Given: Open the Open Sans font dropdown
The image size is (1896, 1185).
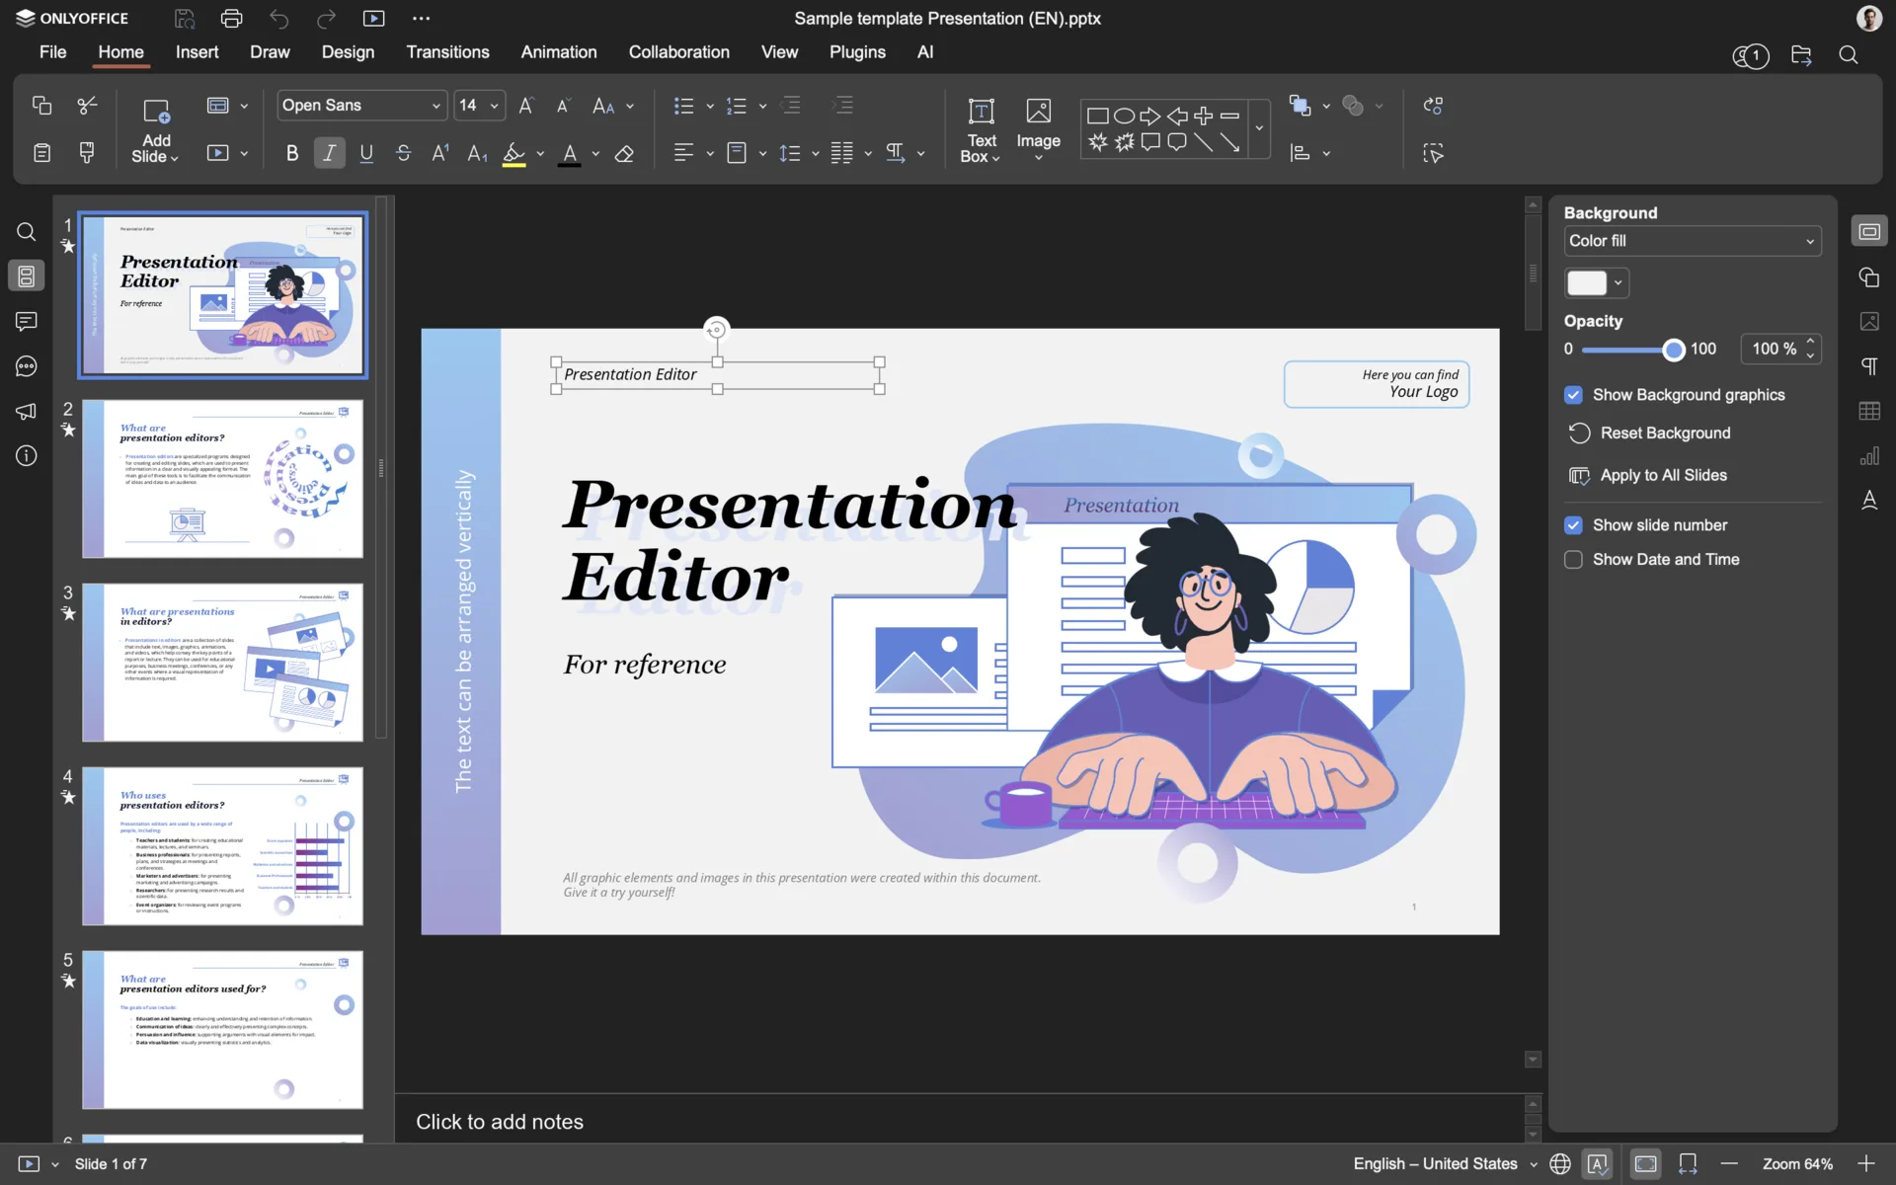Looking at the screenshot, I should [x=361, y=106].
